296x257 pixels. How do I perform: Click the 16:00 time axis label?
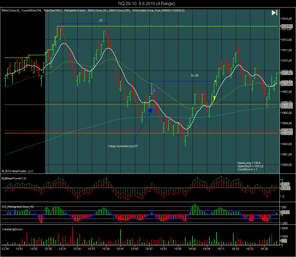(x=192, y=248)
